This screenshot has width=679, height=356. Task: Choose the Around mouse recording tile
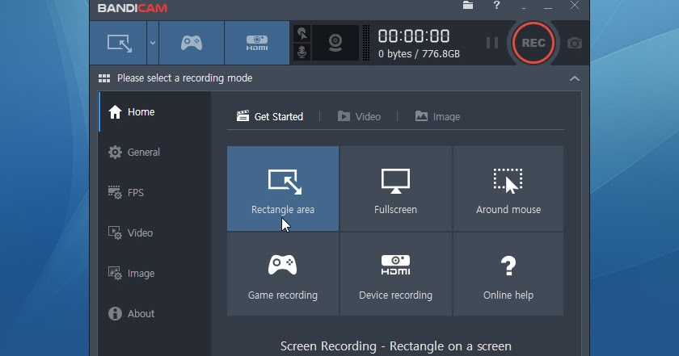pos(508,189)
